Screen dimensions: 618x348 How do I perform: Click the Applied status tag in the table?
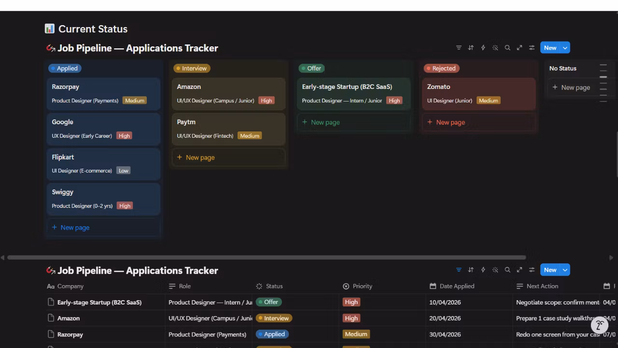point(272,334)
